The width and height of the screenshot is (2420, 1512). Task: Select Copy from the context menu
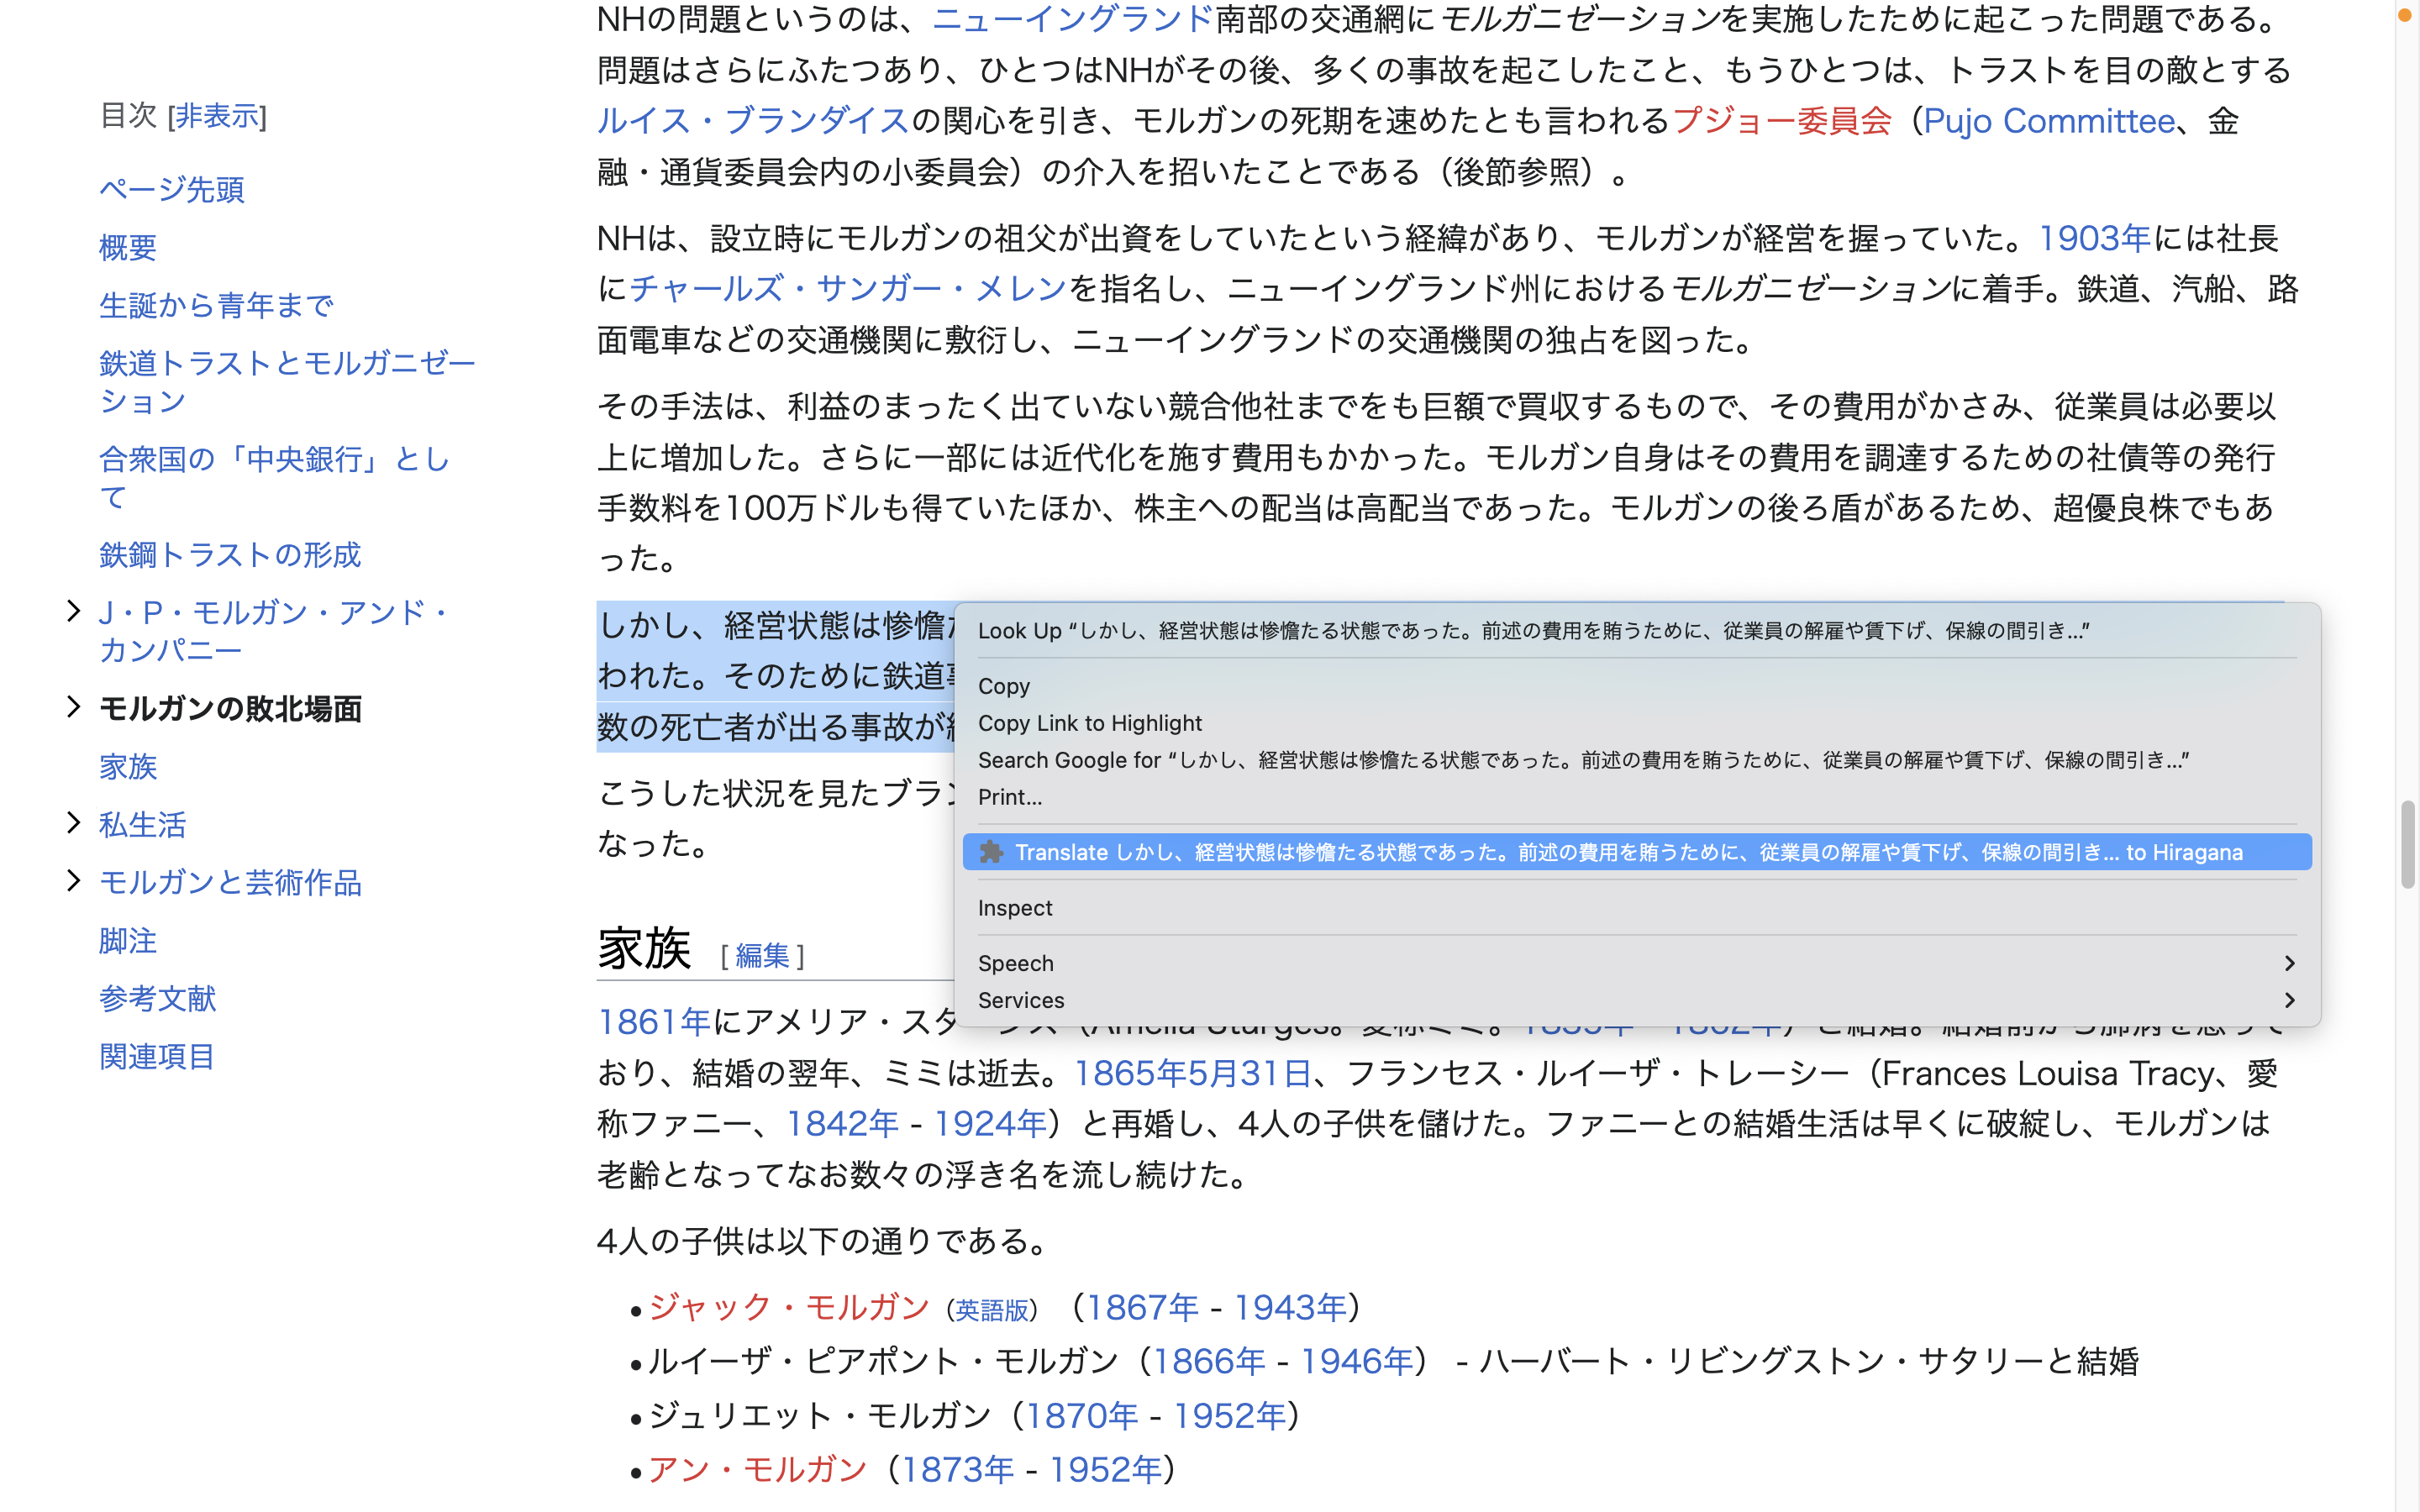(x=1003, y=686)
